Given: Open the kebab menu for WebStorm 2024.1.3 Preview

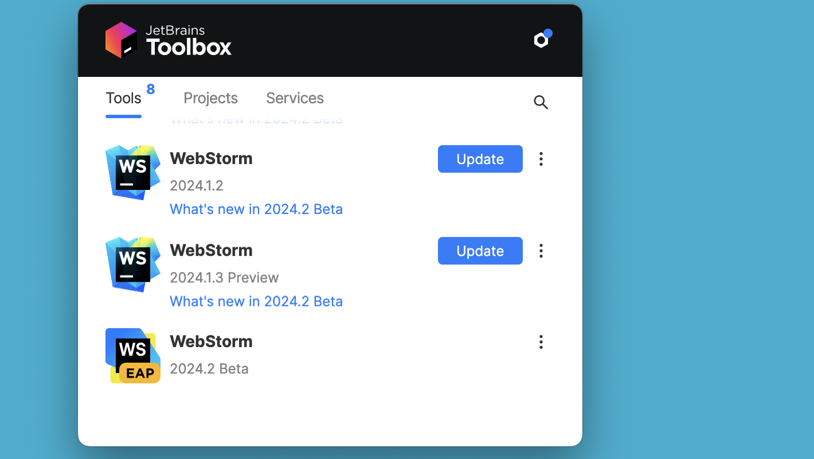Looking at the screenshot, I should pyautogui.click(x=541, y=251).
